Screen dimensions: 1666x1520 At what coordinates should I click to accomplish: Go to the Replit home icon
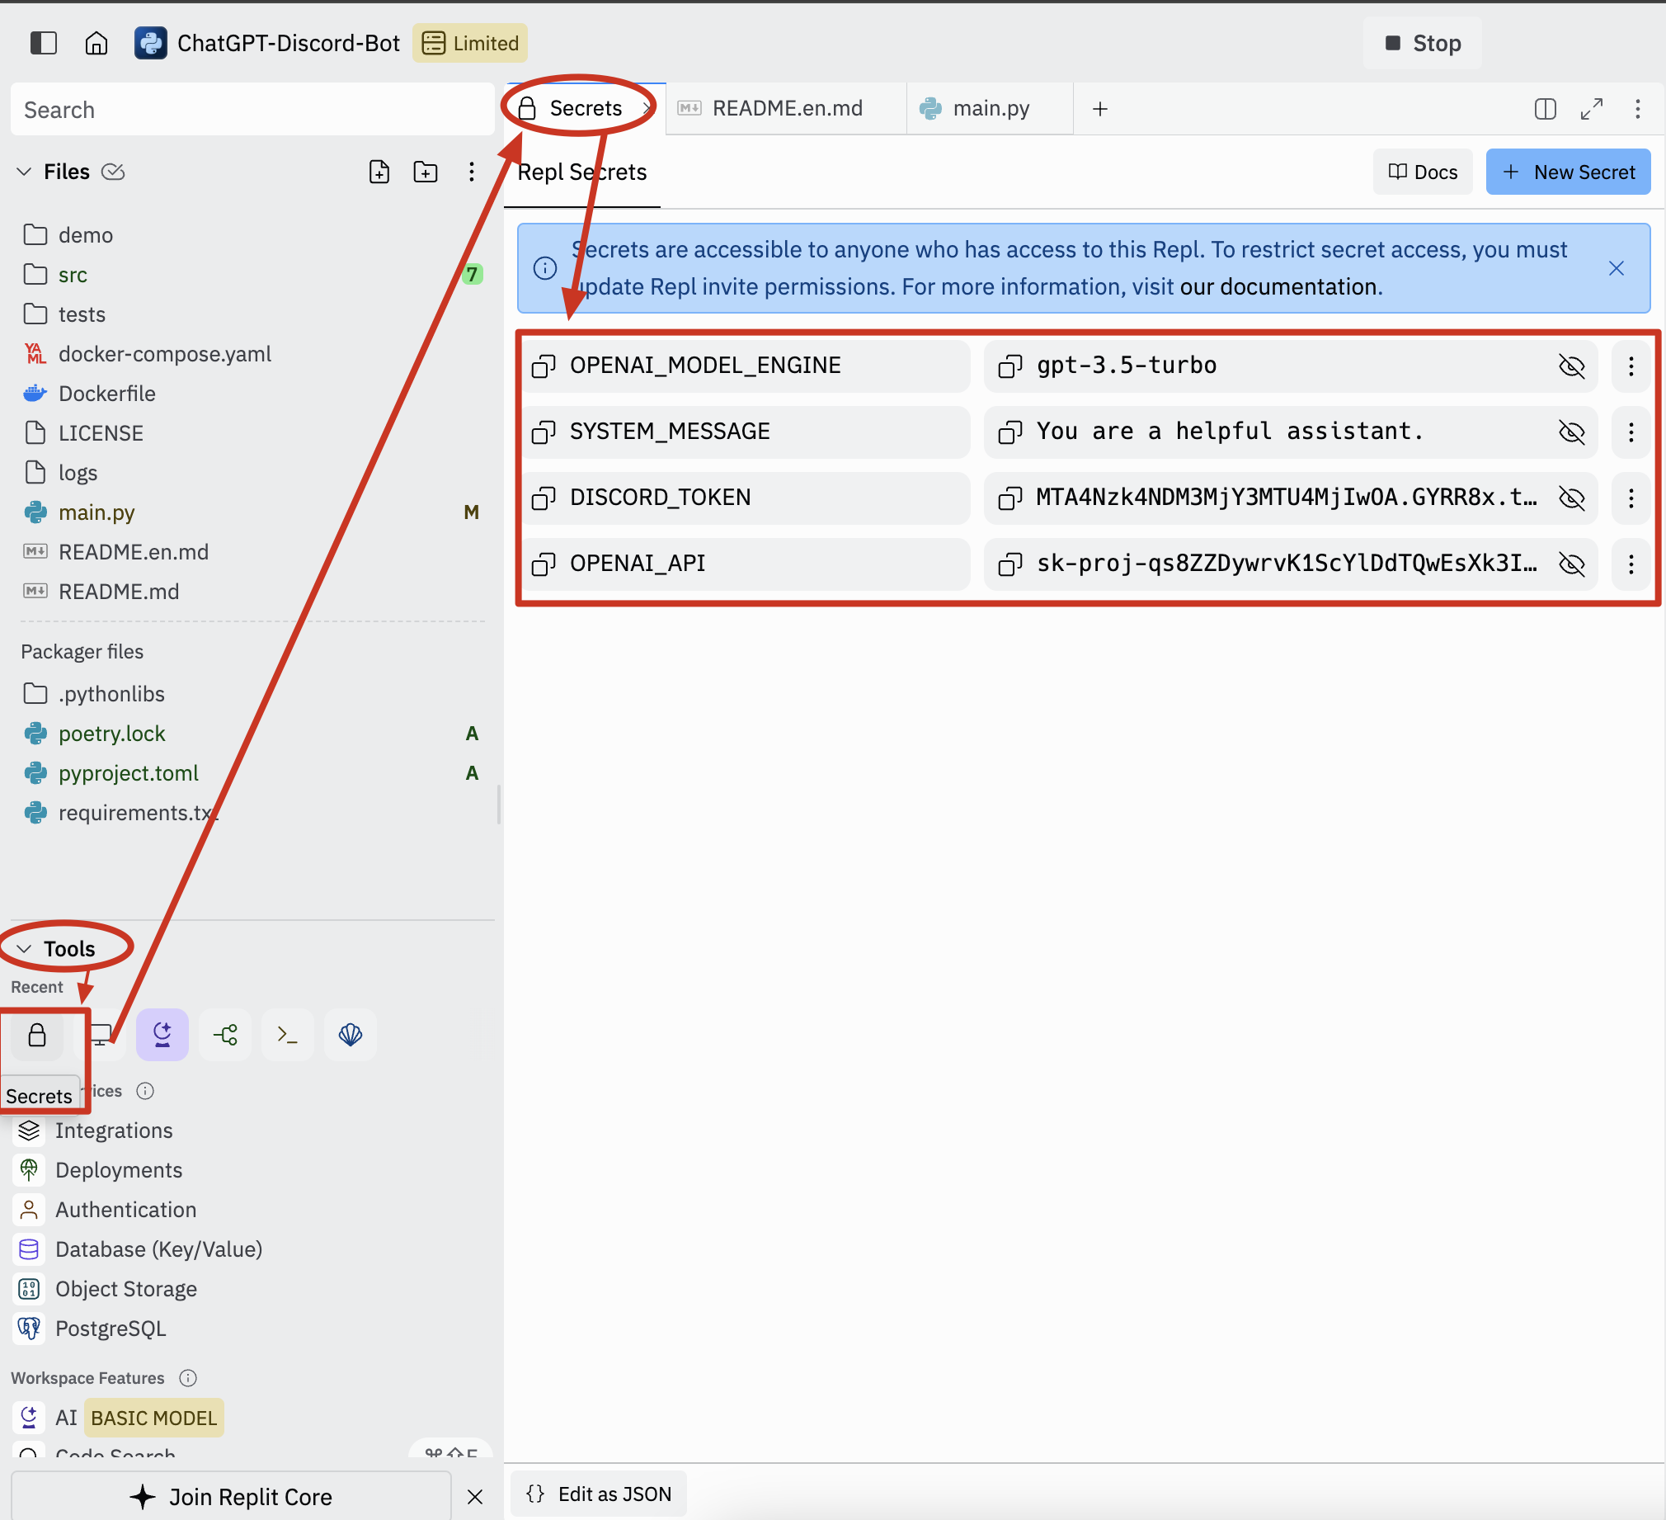pyautogui.click(x=96, y=43)
